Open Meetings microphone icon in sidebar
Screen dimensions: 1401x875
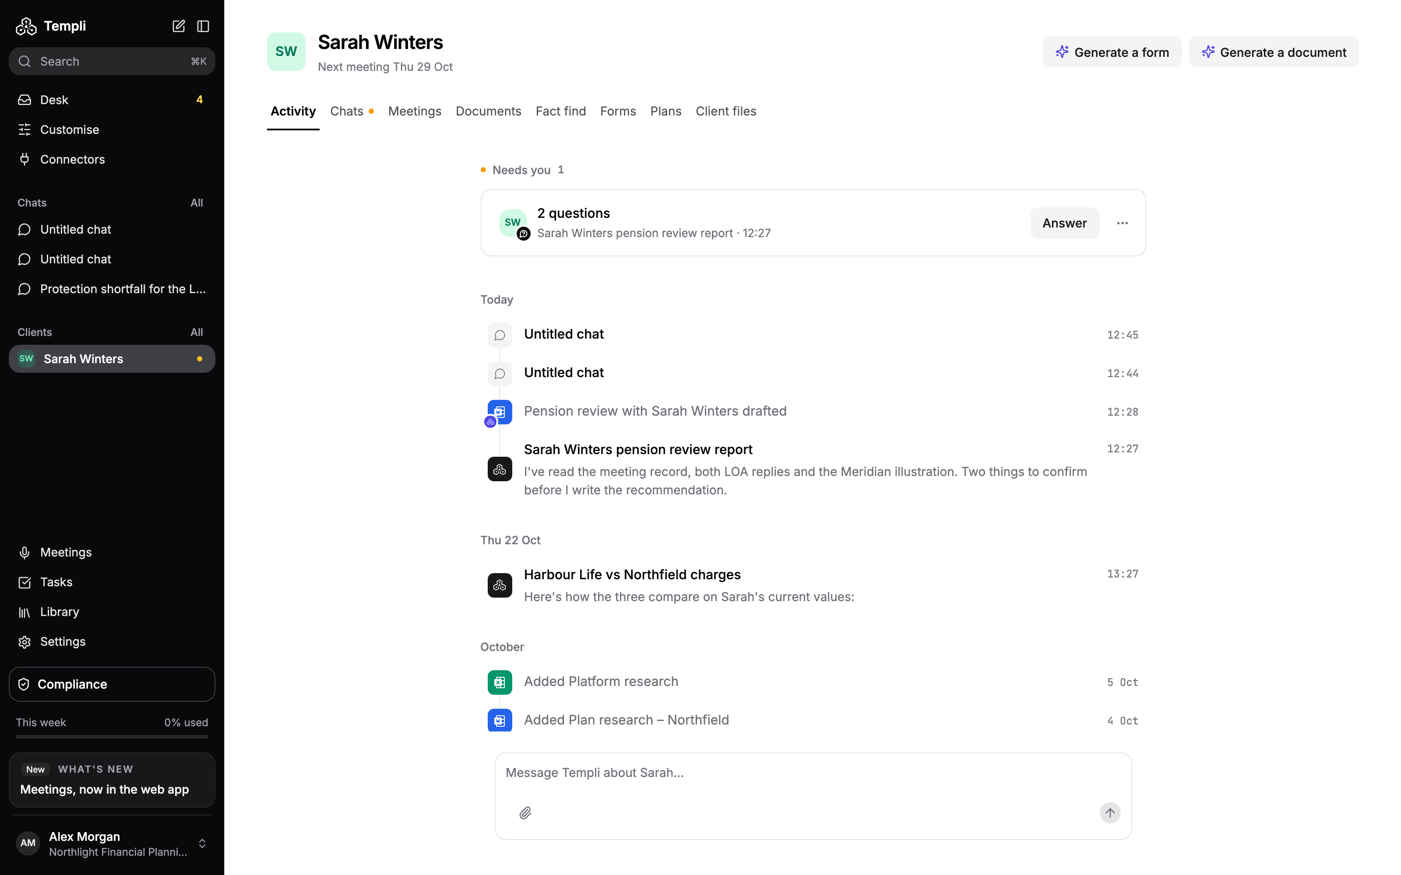(25, 553)
